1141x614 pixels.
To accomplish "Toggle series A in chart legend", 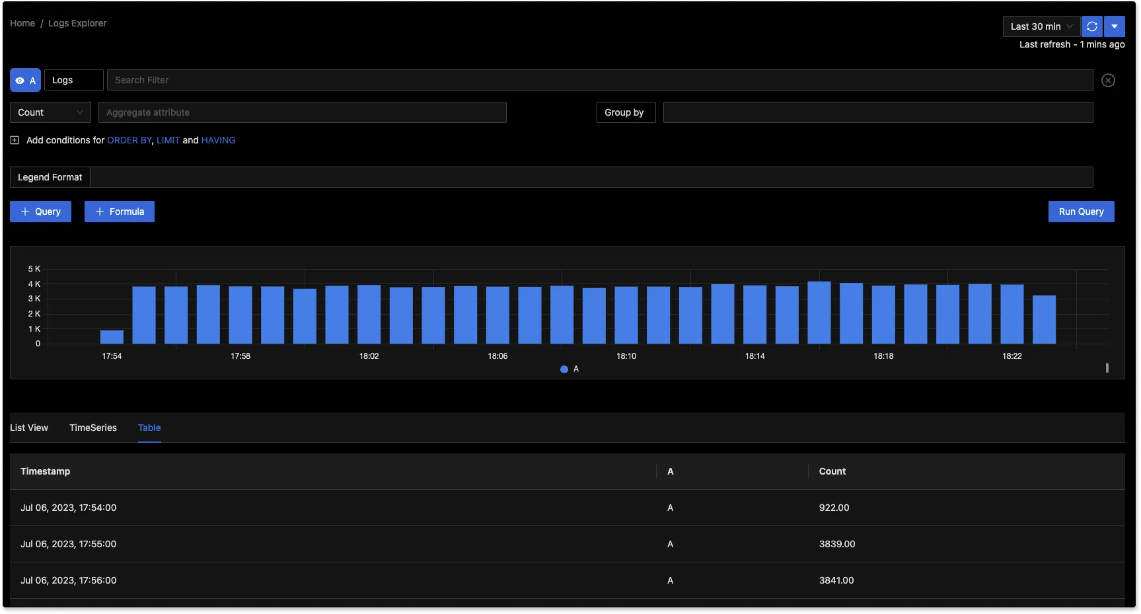I will [570, 369].
